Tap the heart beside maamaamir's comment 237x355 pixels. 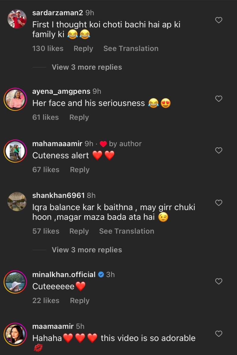pos(219,334)
